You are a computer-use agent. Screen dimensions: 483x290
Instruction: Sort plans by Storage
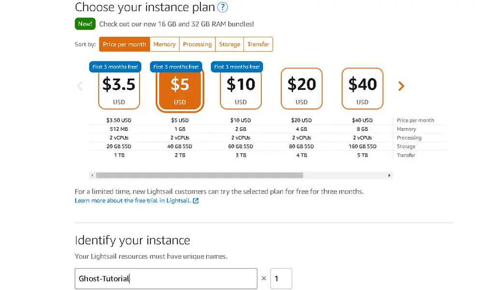(x=229, y=44)
